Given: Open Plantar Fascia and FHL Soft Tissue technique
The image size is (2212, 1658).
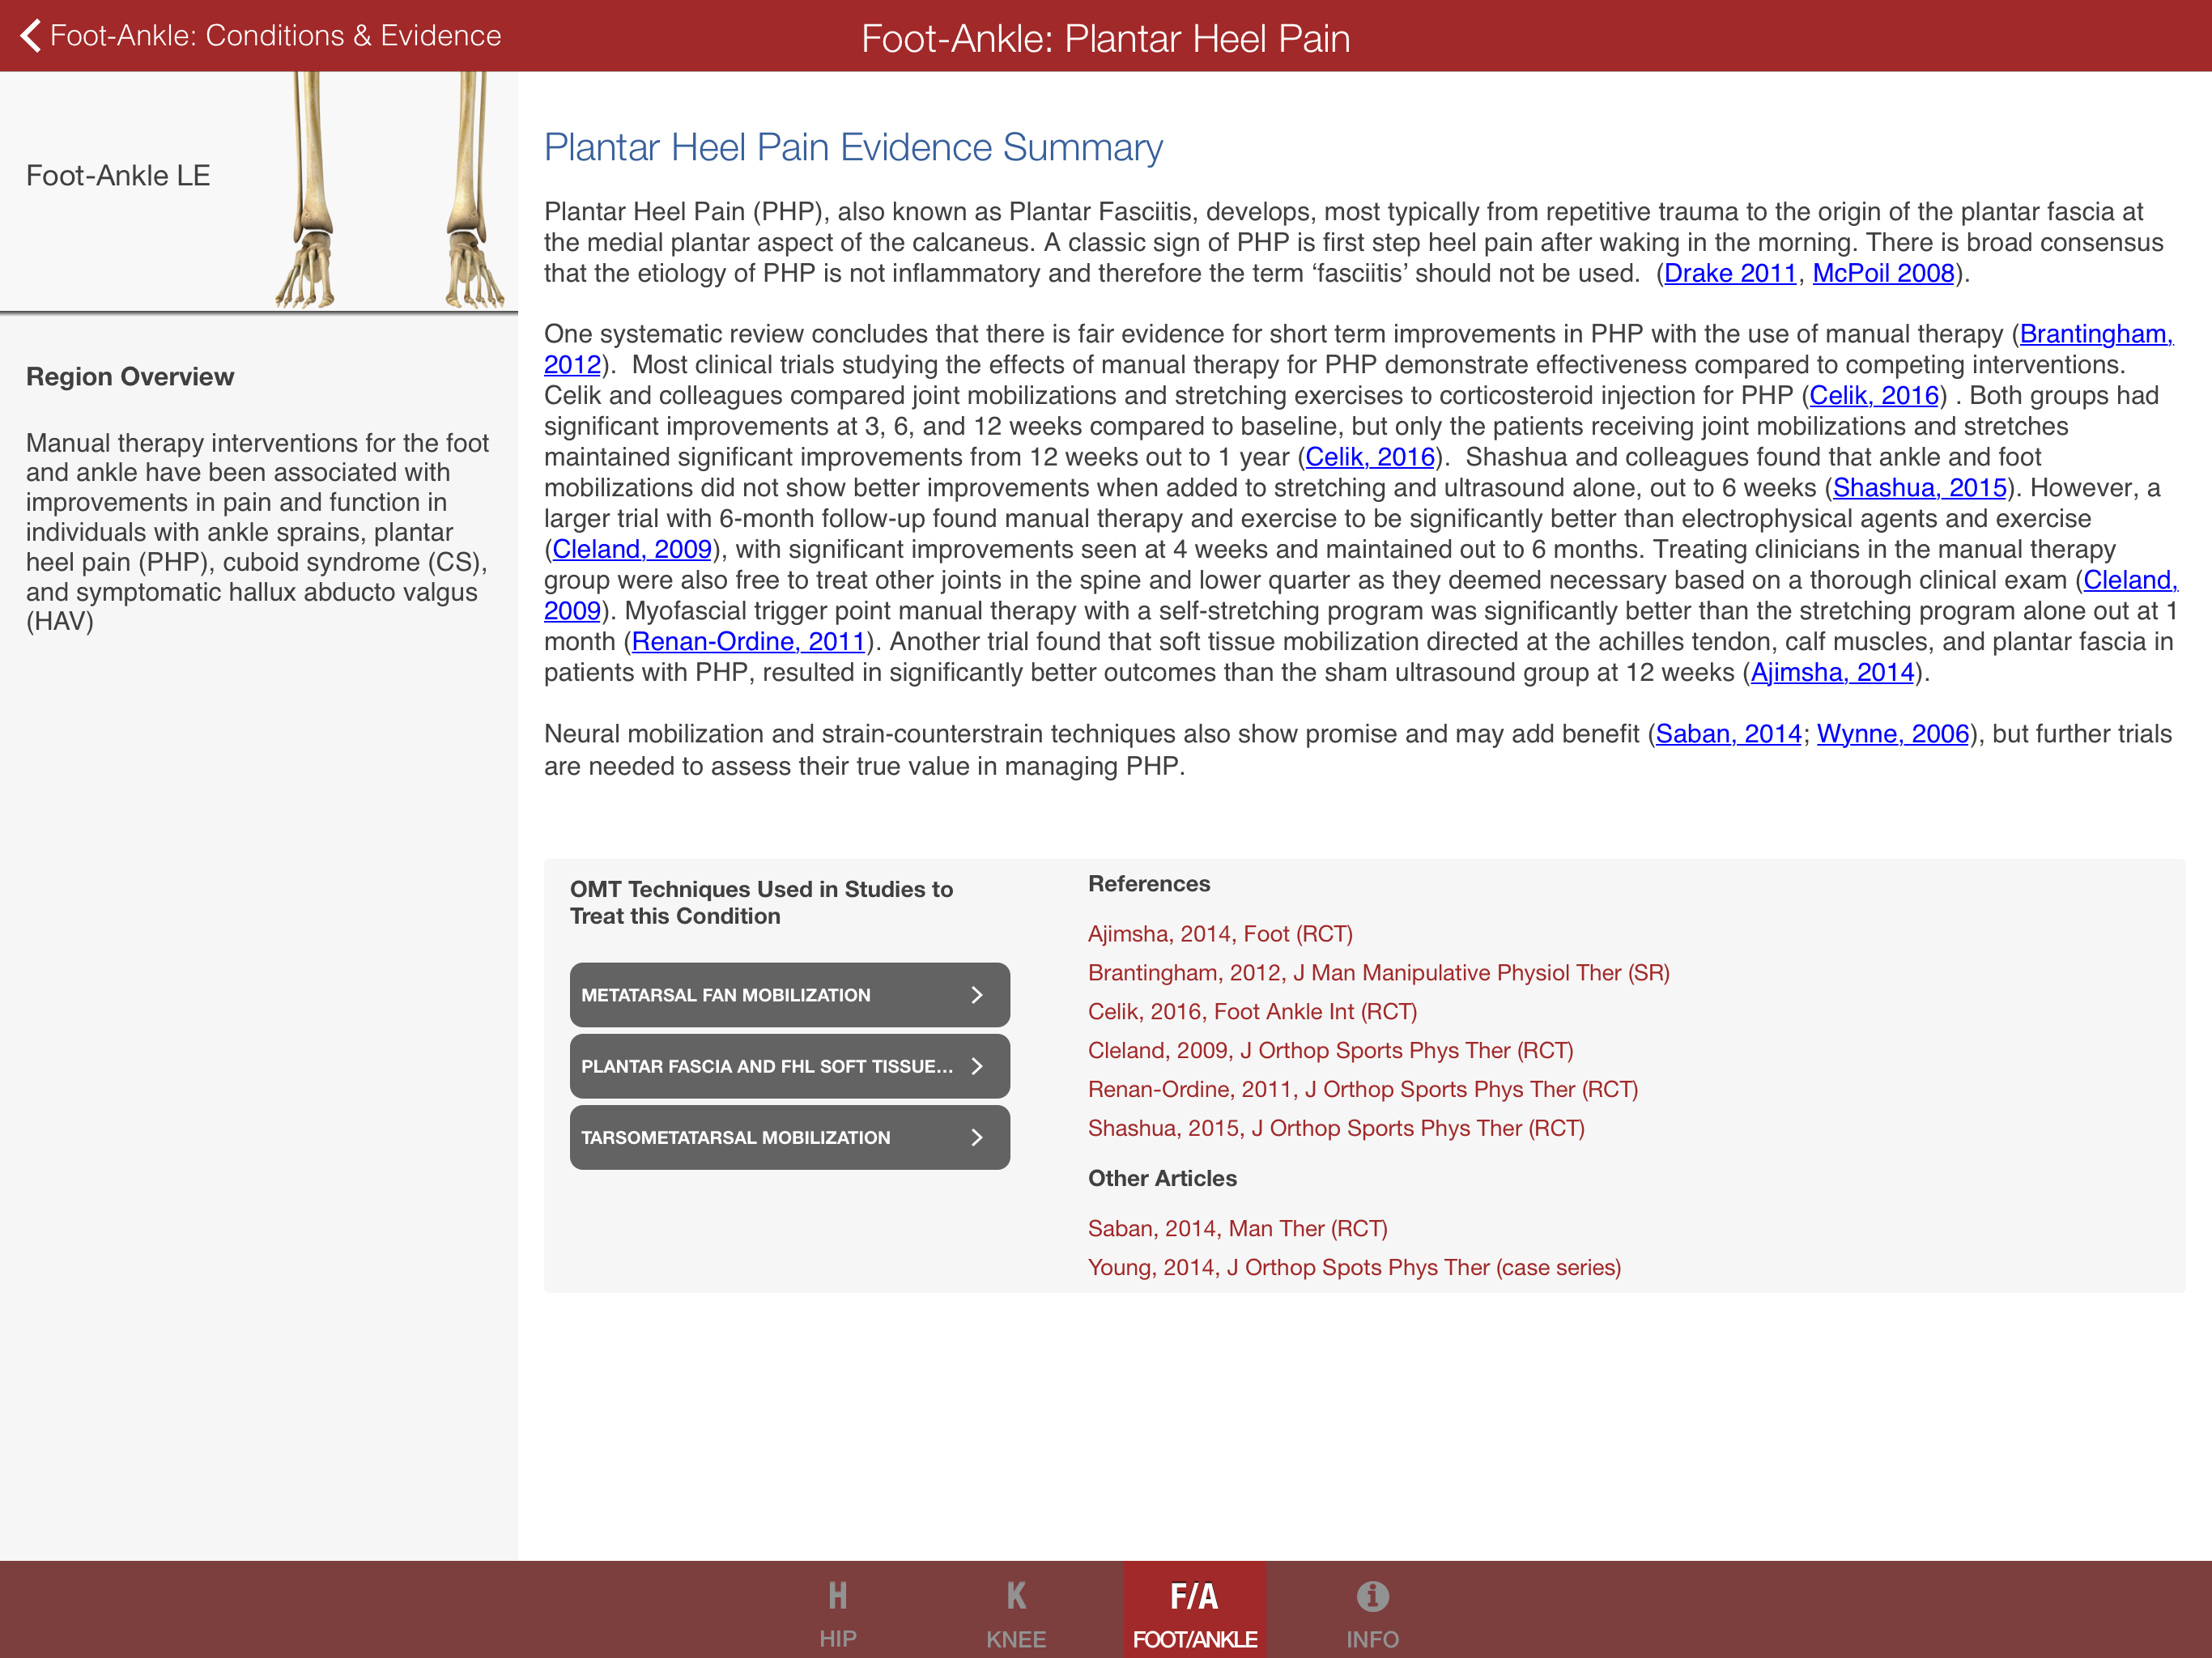Looking at the screenshot, I should [x=789, y=1065].
